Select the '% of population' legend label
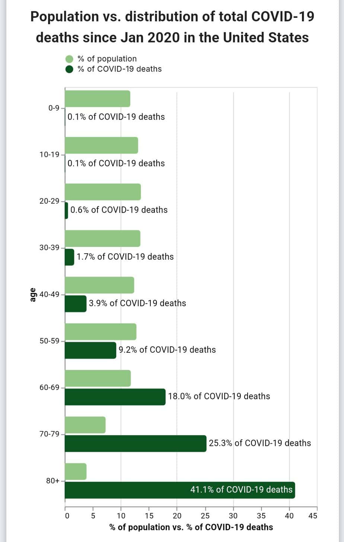This screenshot has width=344, height=542. coord(107,59)
